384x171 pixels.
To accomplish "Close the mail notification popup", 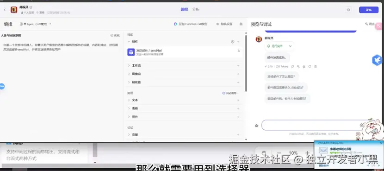I will [x=381, y=143].
